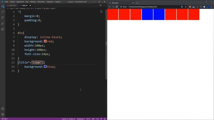Open the Правка menu in VS Code
Image resolution: width=214 pixels, height=120 pixels.
tap(12, 2)
